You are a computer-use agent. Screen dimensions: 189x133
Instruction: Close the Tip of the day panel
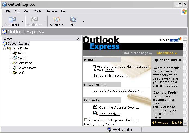point(180,60)
